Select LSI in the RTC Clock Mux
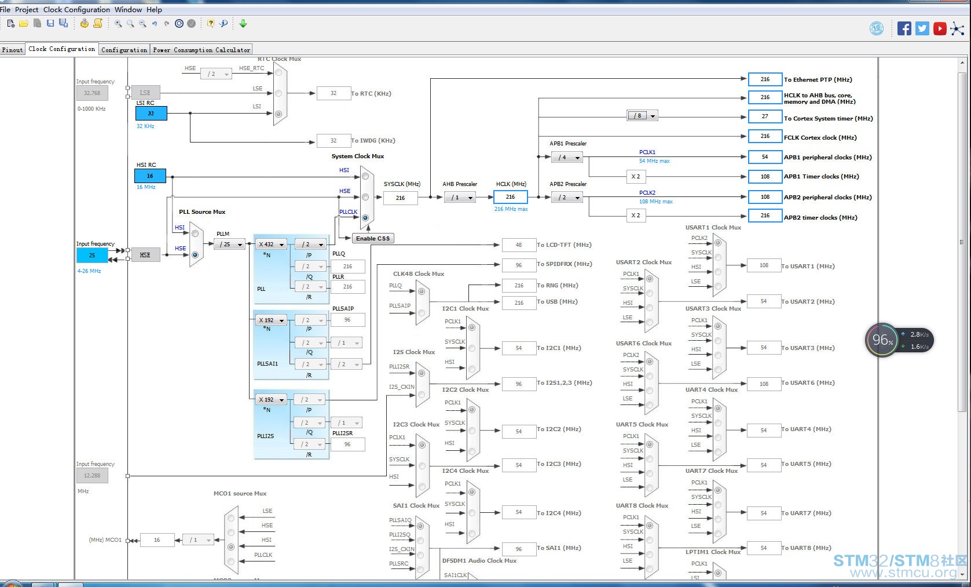The height and width of the screenshot is (587, 971). click(279, 114)
